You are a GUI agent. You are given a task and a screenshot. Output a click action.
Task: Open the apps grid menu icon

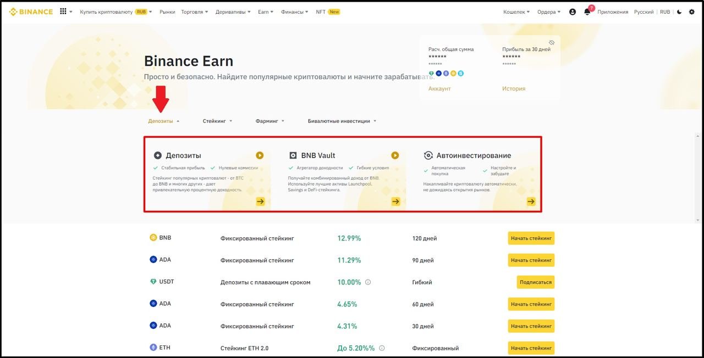click(63, 12)
